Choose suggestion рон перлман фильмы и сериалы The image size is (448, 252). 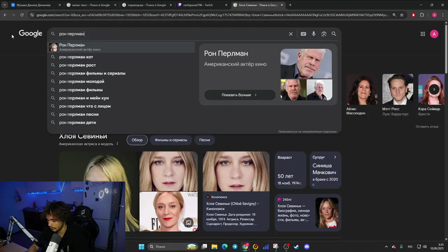pos(121,73)
